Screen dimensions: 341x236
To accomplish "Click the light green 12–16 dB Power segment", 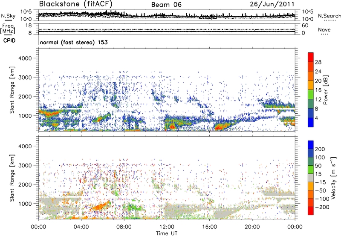I will [311, 95].
